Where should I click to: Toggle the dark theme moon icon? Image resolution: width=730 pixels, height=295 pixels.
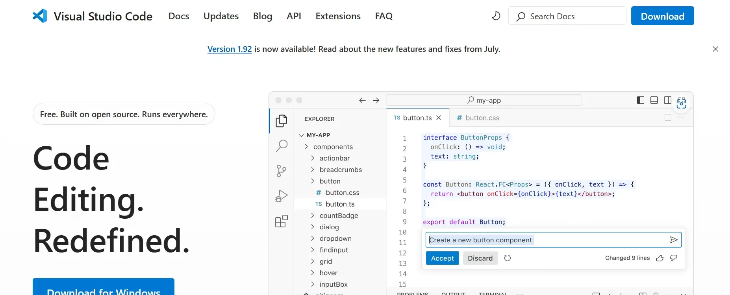[496, 16]
